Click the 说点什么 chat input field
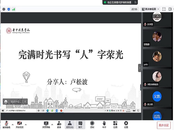The width and height of the screenshot is (174, 130). click(x=15, y=102)
